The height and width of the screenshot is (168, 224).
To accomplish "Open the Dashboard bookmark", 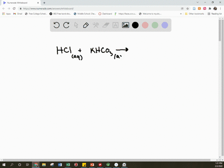I will 105,14.
